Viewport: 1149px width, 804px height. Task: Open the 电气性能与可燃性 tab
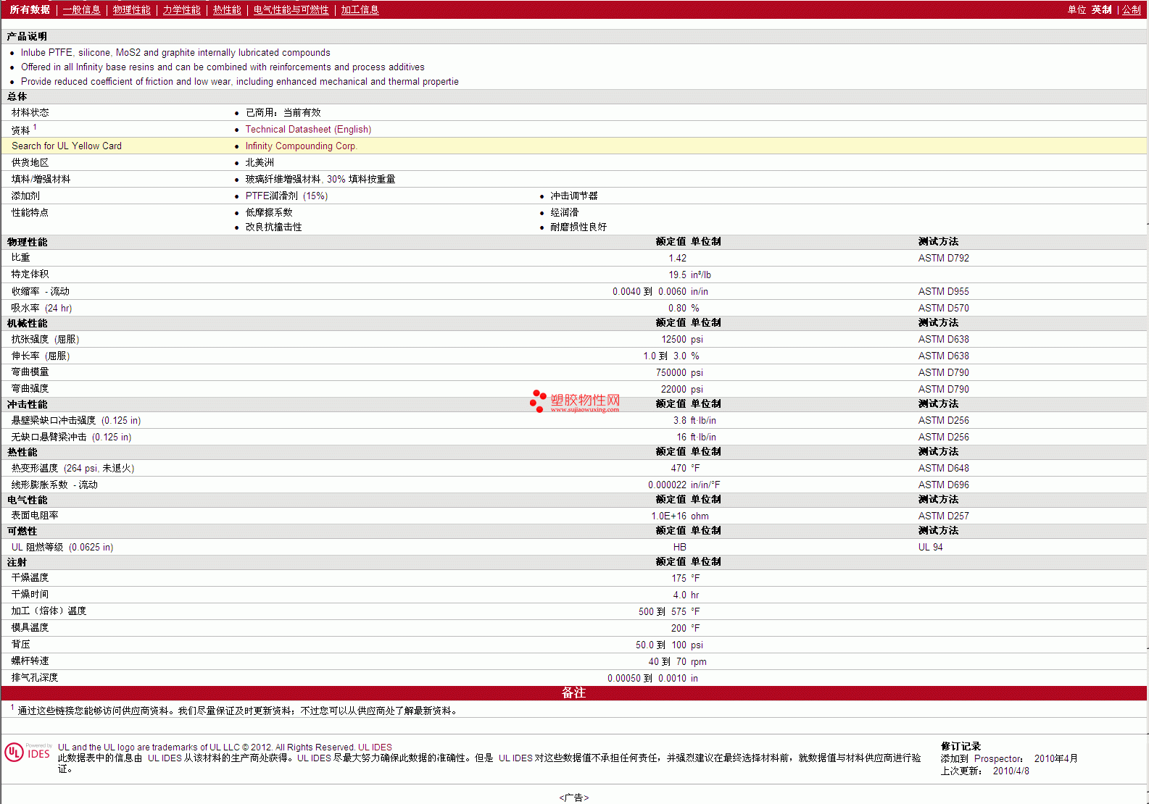291,10
